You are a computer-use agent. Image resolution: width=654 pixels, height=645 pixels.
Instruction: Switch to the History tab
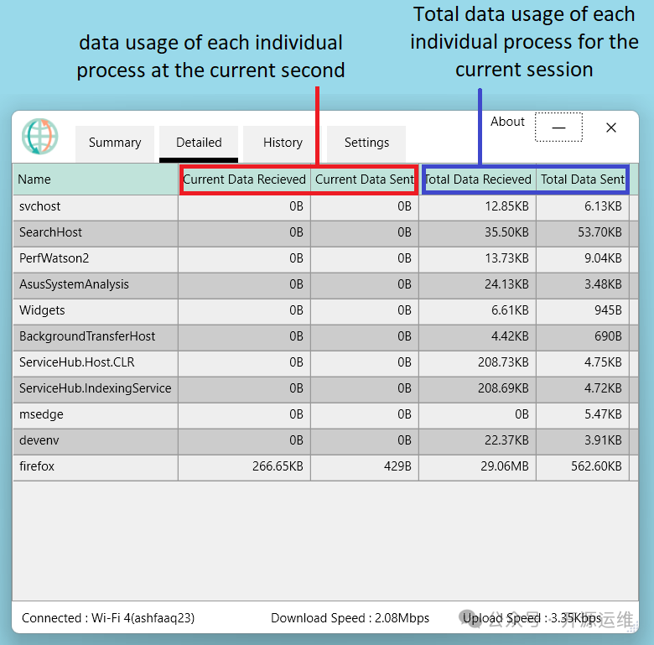(283, 143)
